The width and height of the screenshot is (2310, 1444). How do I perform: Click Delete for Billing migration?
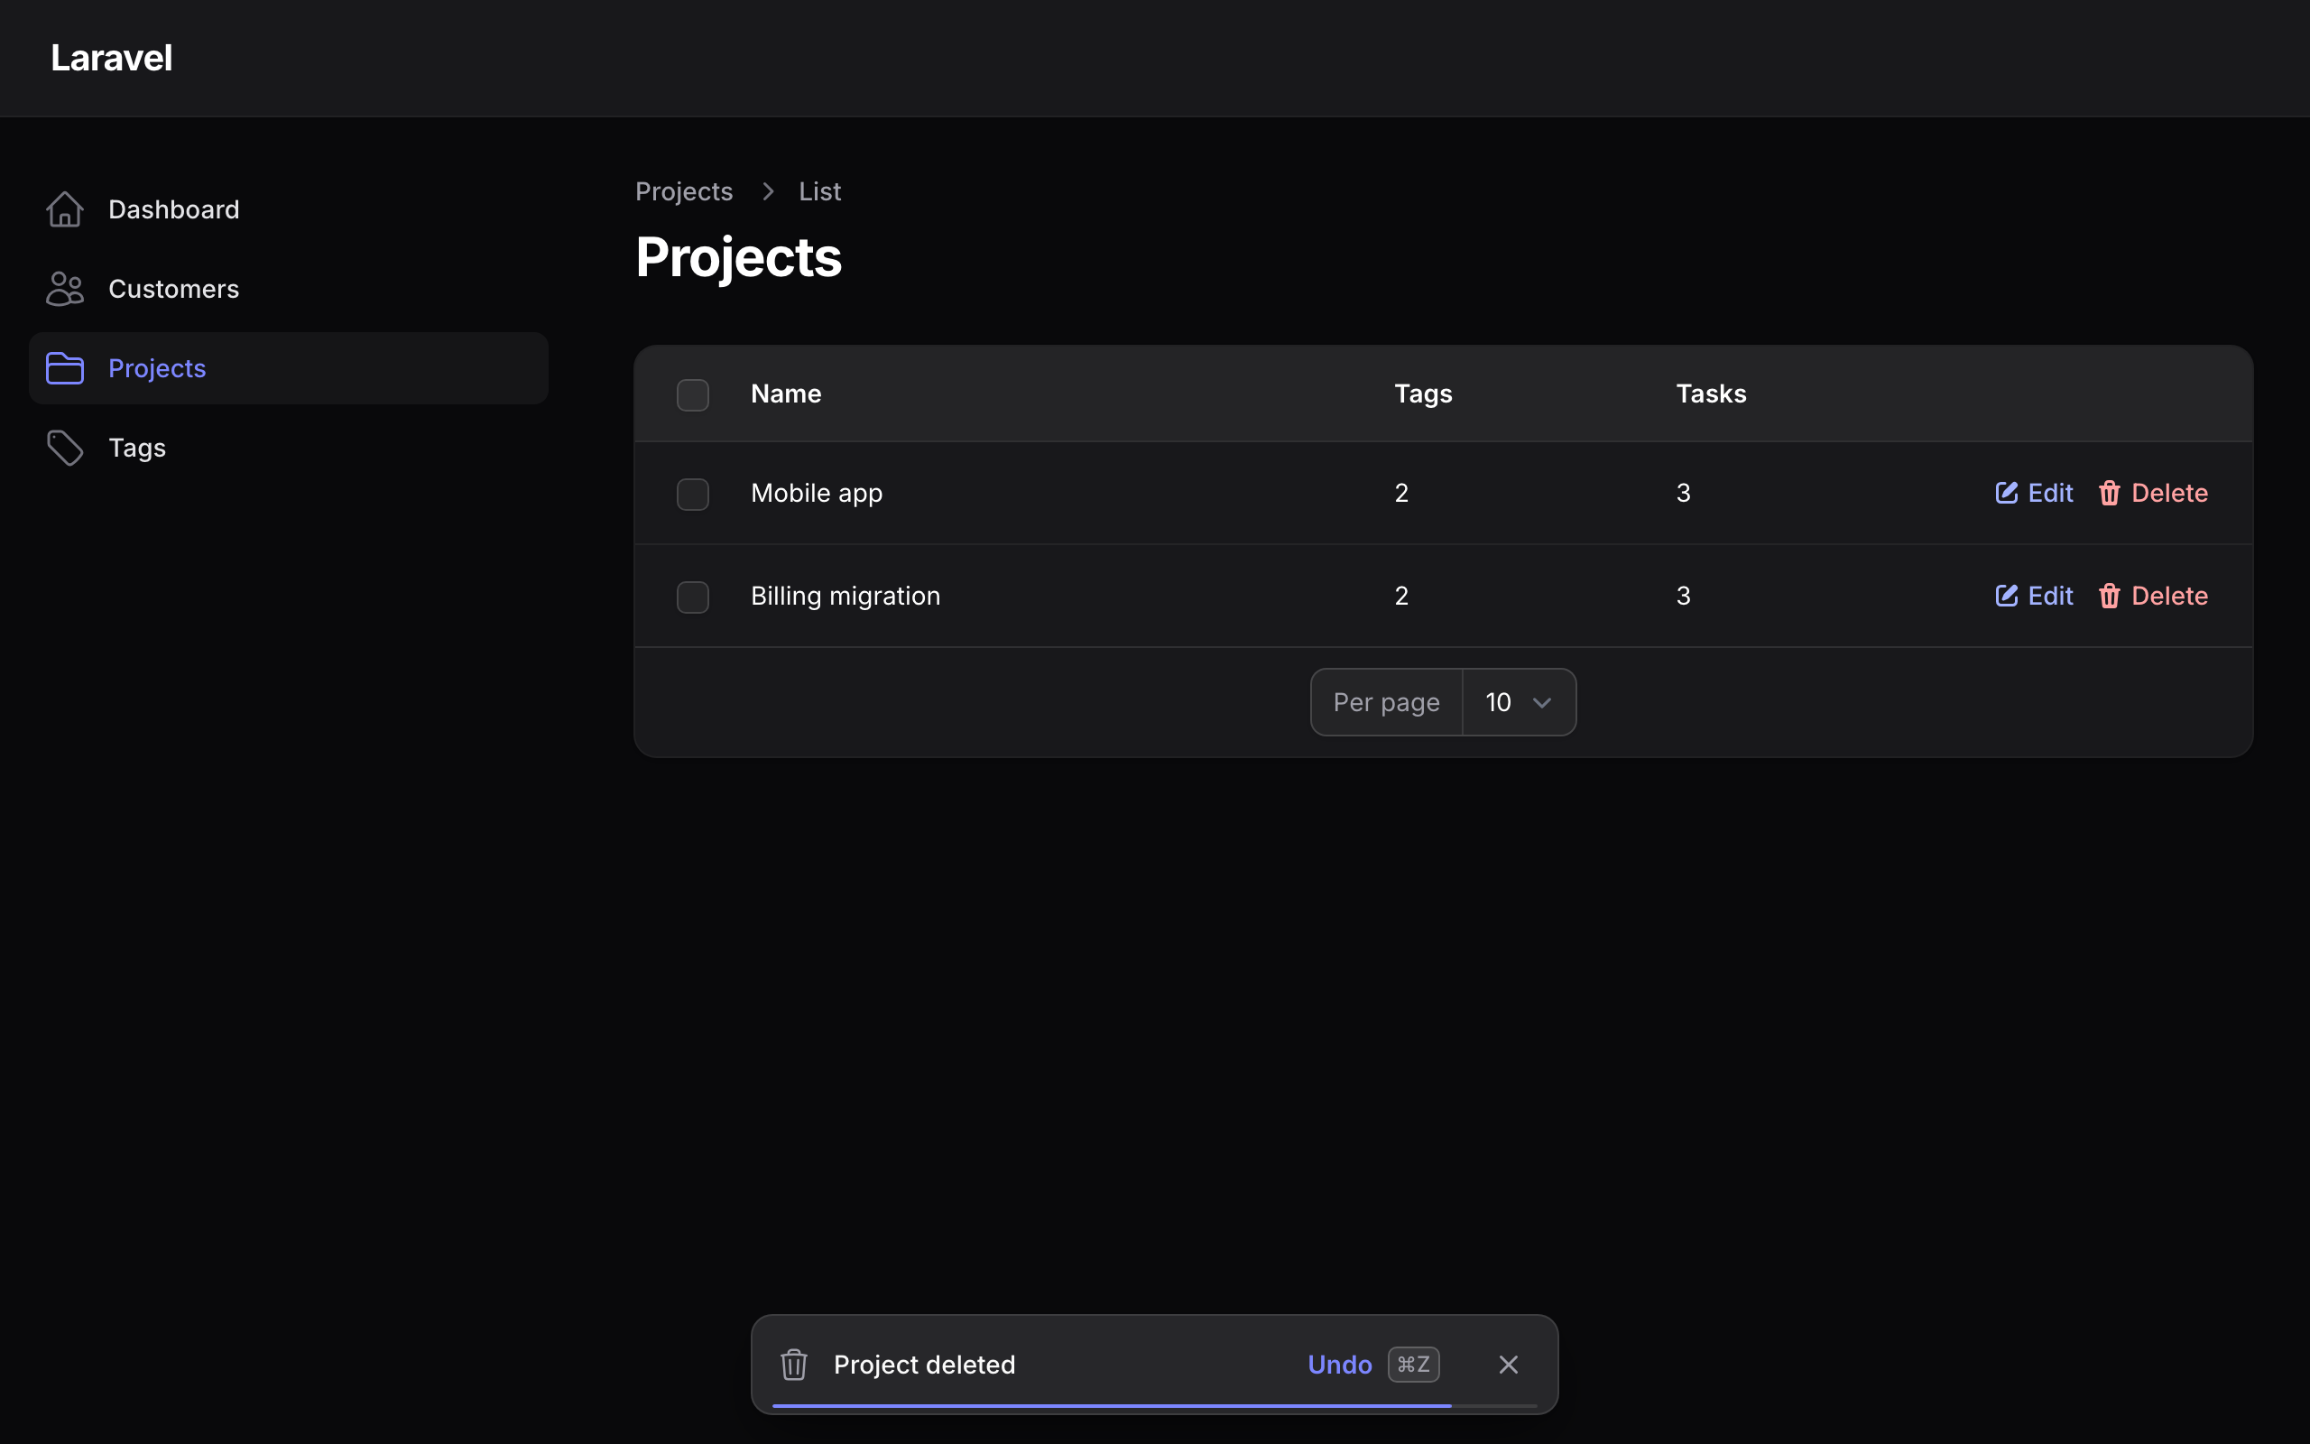tap(2154, 596)
